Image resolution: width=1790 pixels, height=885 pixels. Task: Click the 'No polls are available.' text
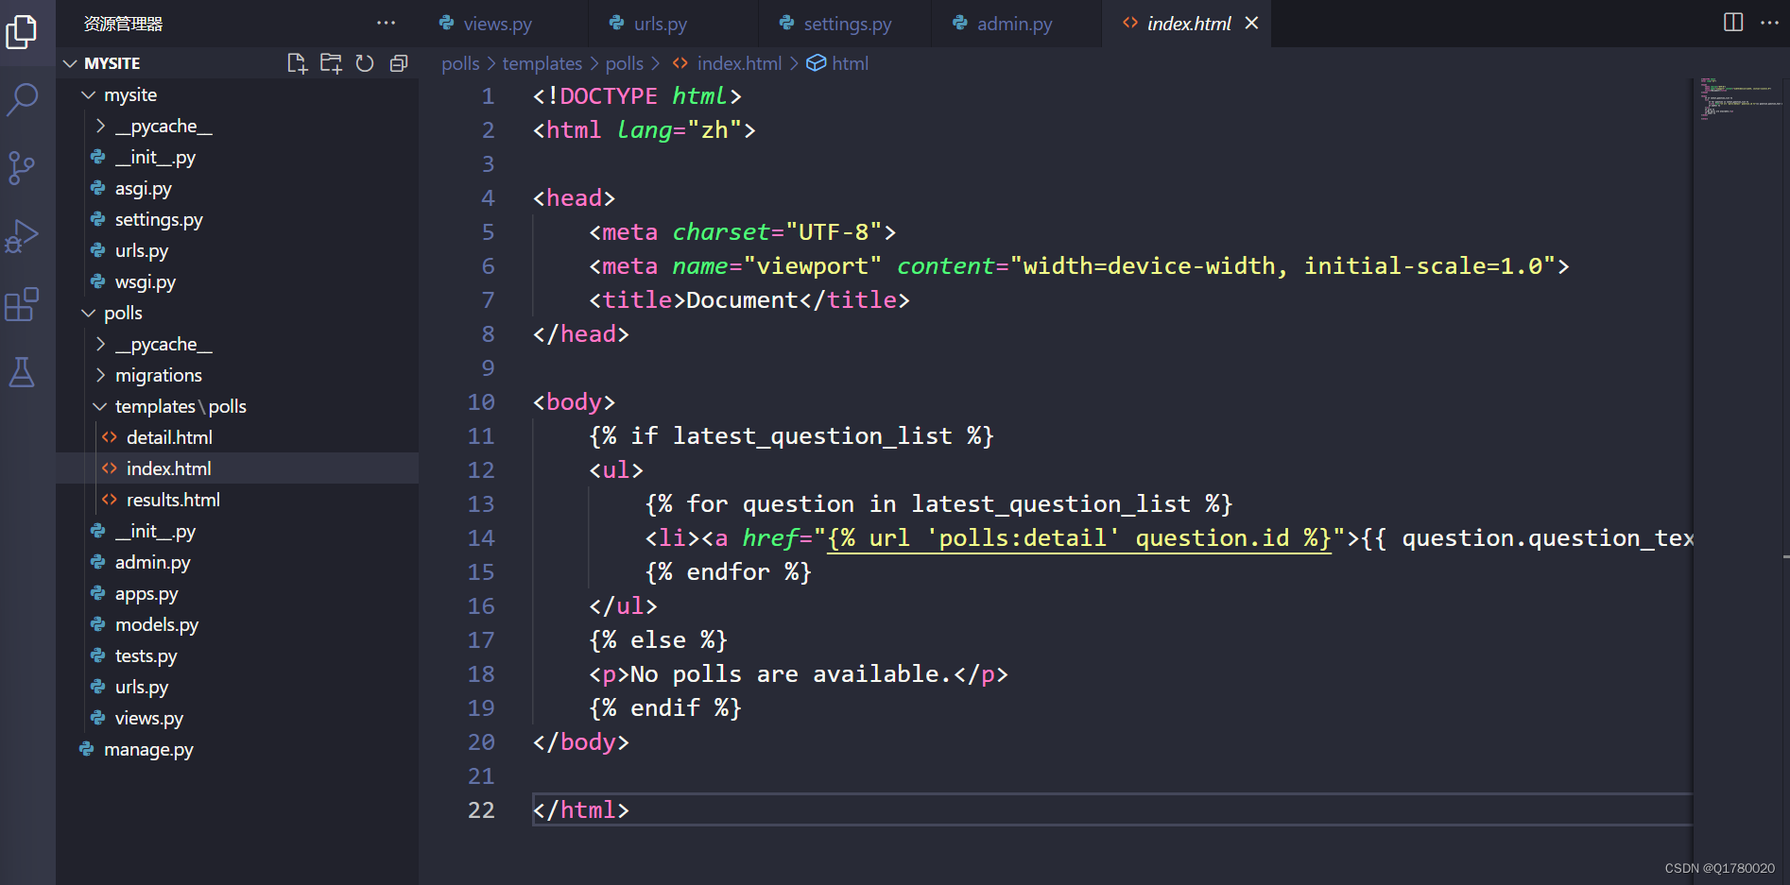[x=790, y=673]
